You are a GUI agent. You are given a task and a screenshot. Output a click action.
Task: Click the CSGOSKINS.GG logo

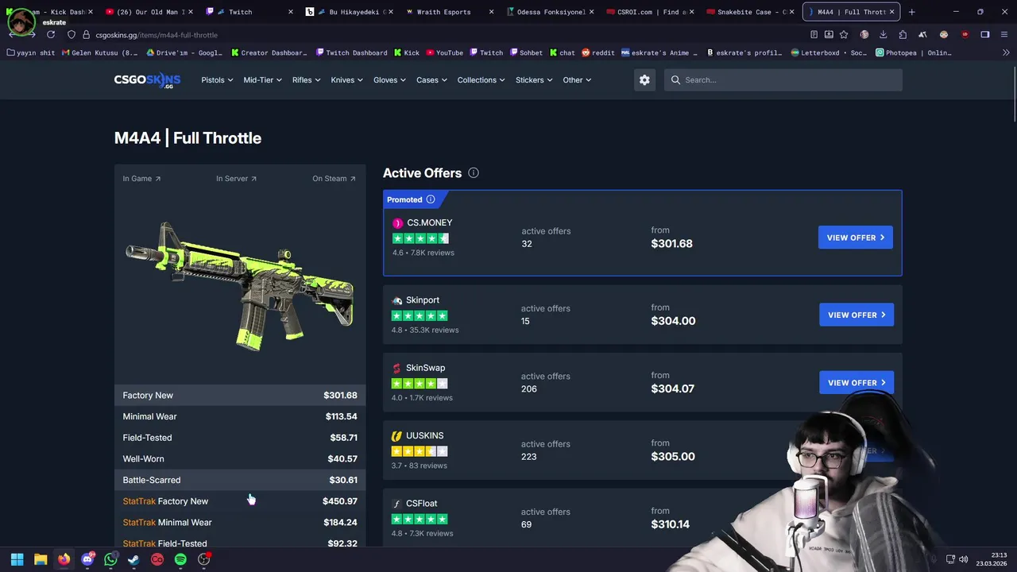(147, 80)
